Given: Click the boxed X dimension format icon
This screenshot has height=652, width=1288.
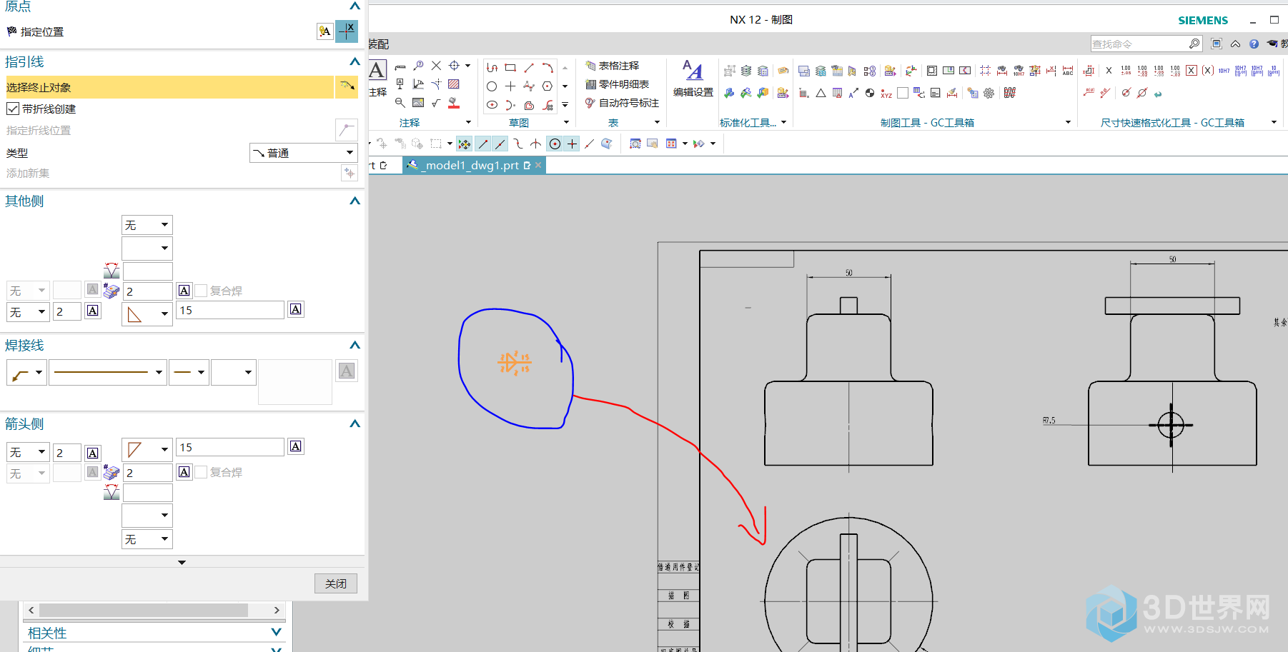Looking at the screenshot, I should [x=1192, y=71].
